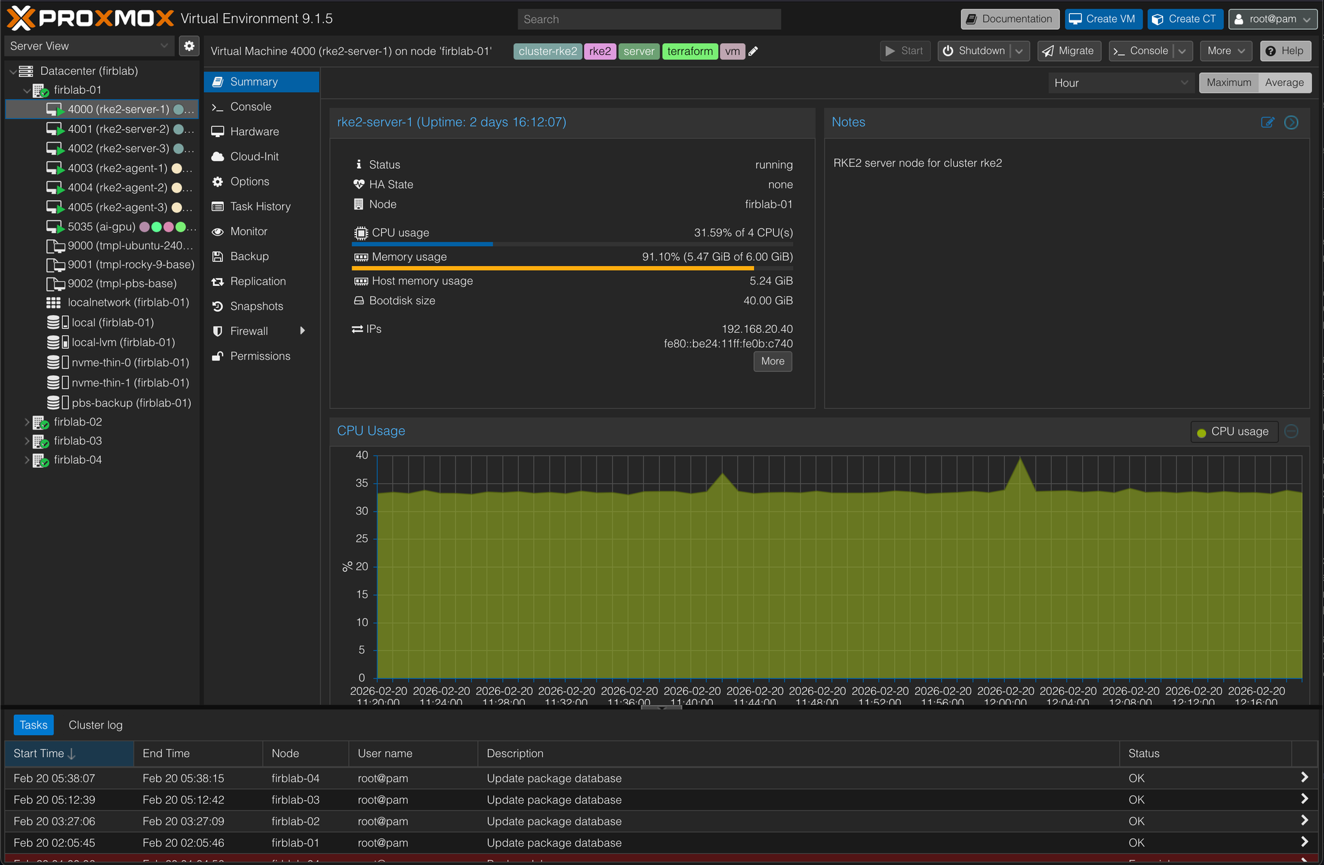The height and width of the screenshot is (865, 1324).
Task: Click the Migrate button
Action: (x=1068, y=51)
